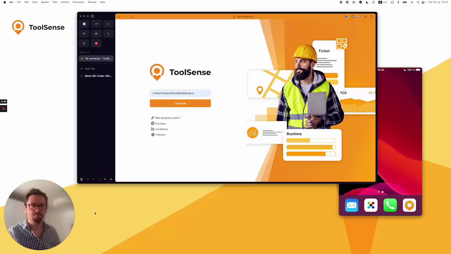Open the Extensions menu

78,2
